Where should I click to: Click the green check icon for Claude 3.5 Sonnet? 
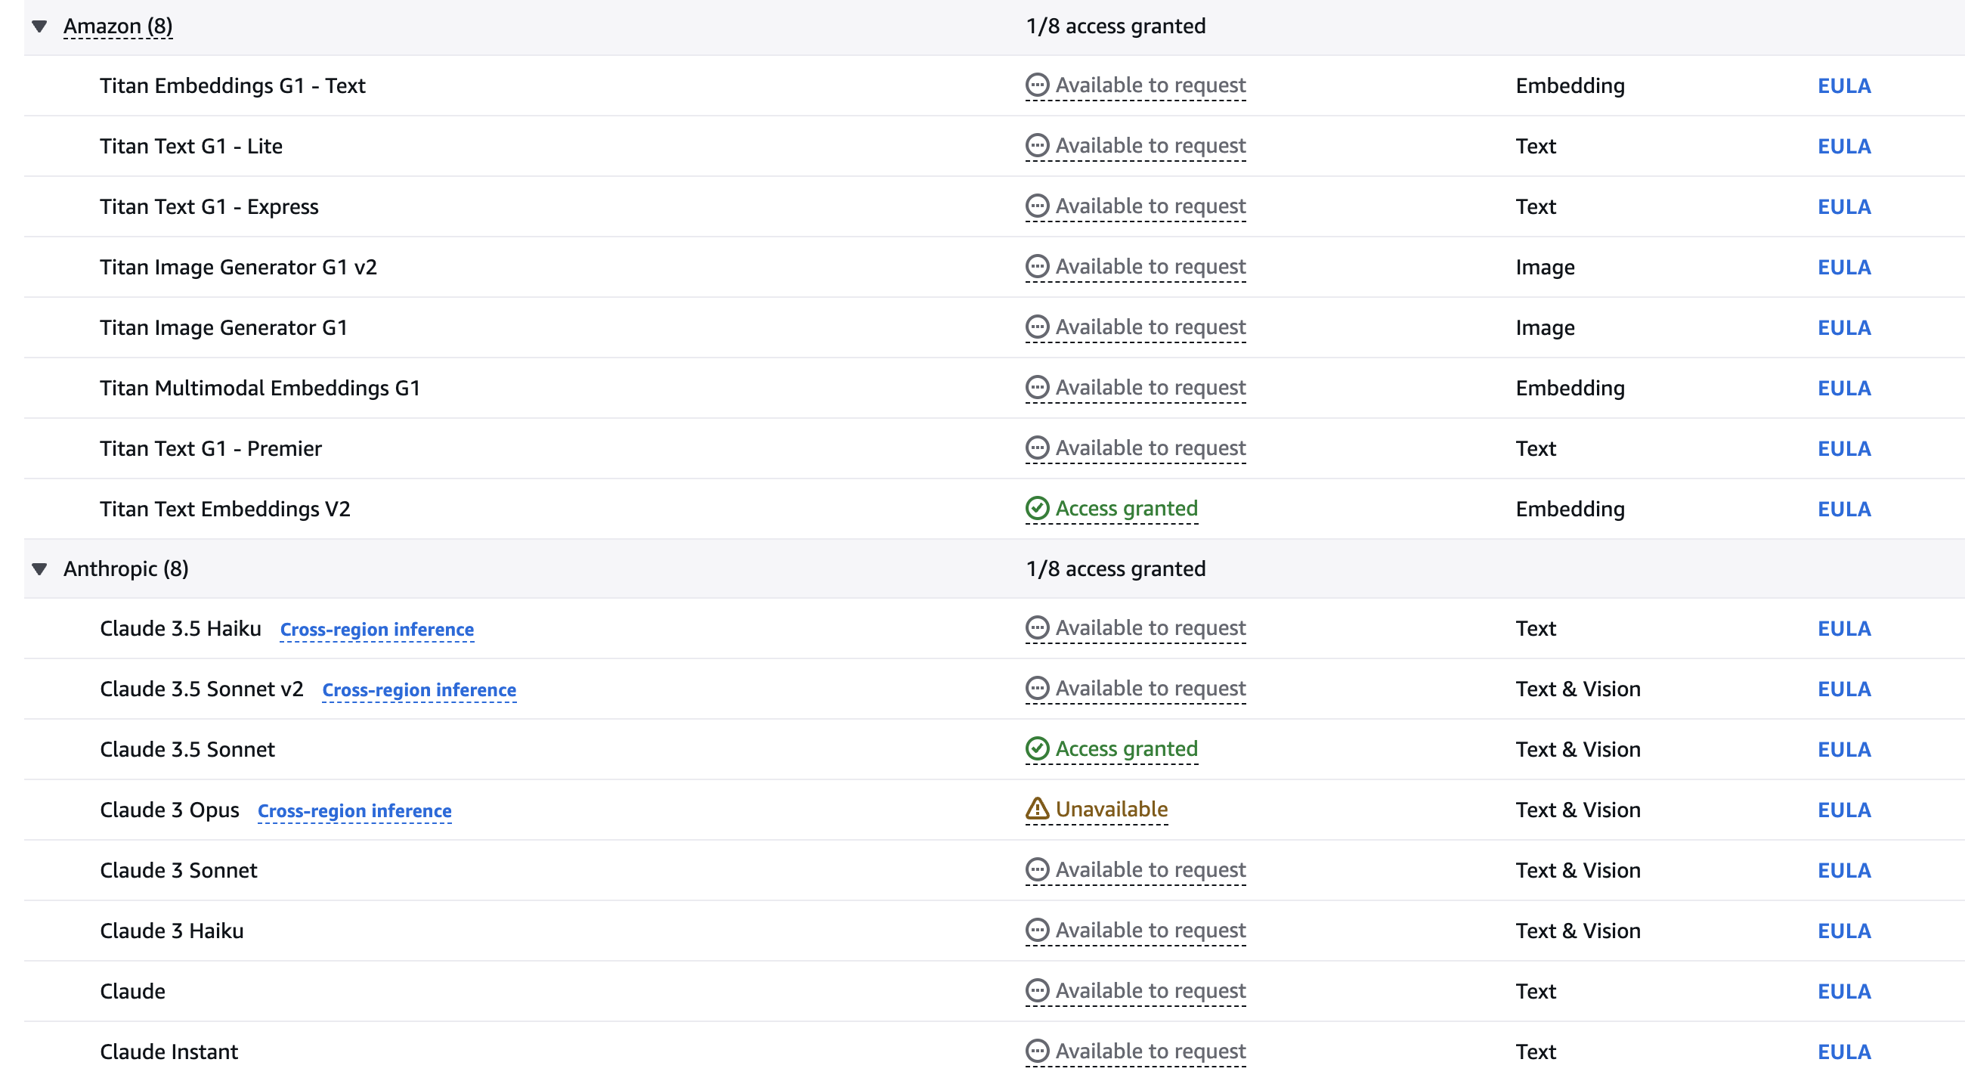(1037, 749)
